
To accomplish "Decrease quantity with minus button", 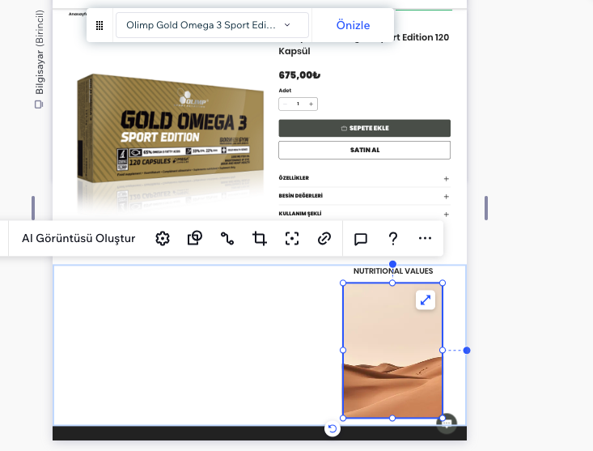I will pos(285,104).
